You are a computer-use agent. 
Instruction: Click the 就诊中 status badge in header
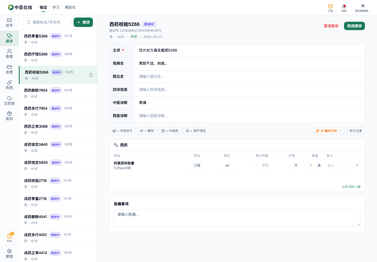149,24
